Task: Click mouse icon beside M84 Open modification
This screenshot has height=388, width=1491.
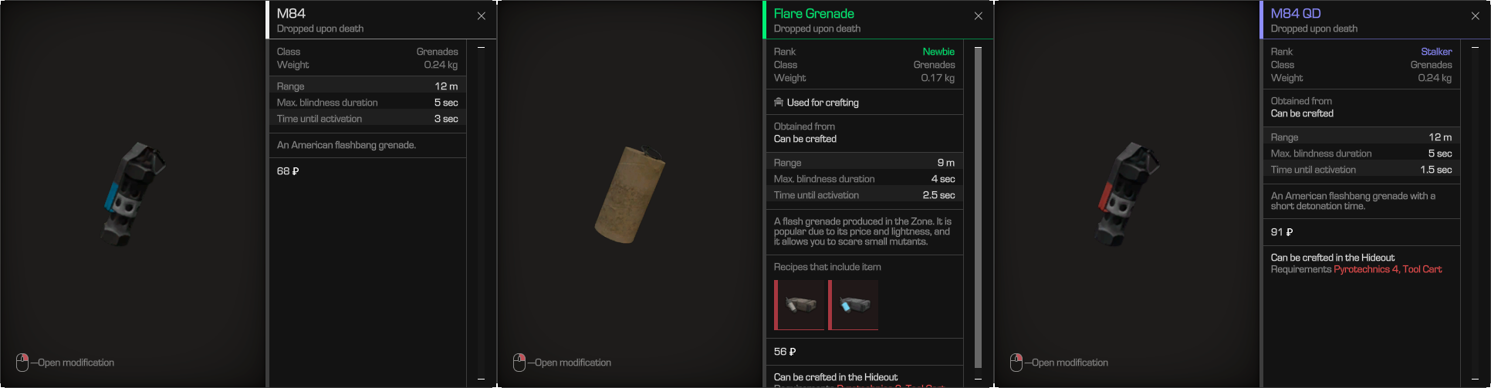Action: (x=22, y=363)
